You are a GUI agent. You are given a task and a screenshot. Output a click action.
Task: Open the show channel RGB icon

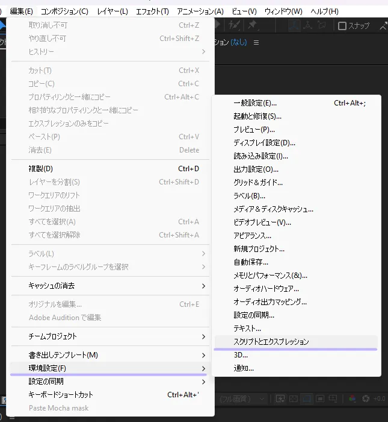tap(352, 398)
